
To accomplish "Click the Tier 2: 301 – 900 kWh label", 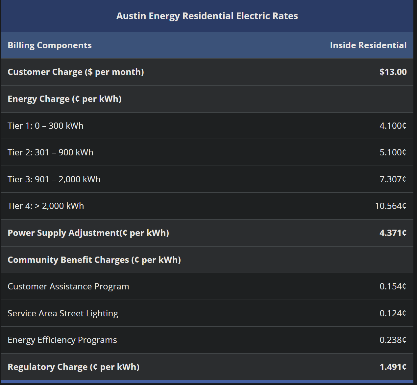I will point(50,152).
